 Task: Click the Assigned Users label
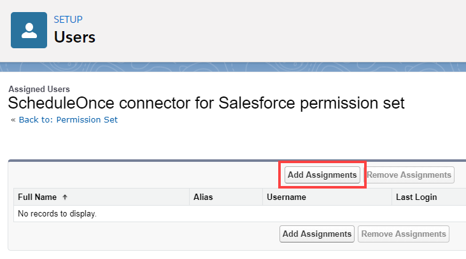pos(39,90)
